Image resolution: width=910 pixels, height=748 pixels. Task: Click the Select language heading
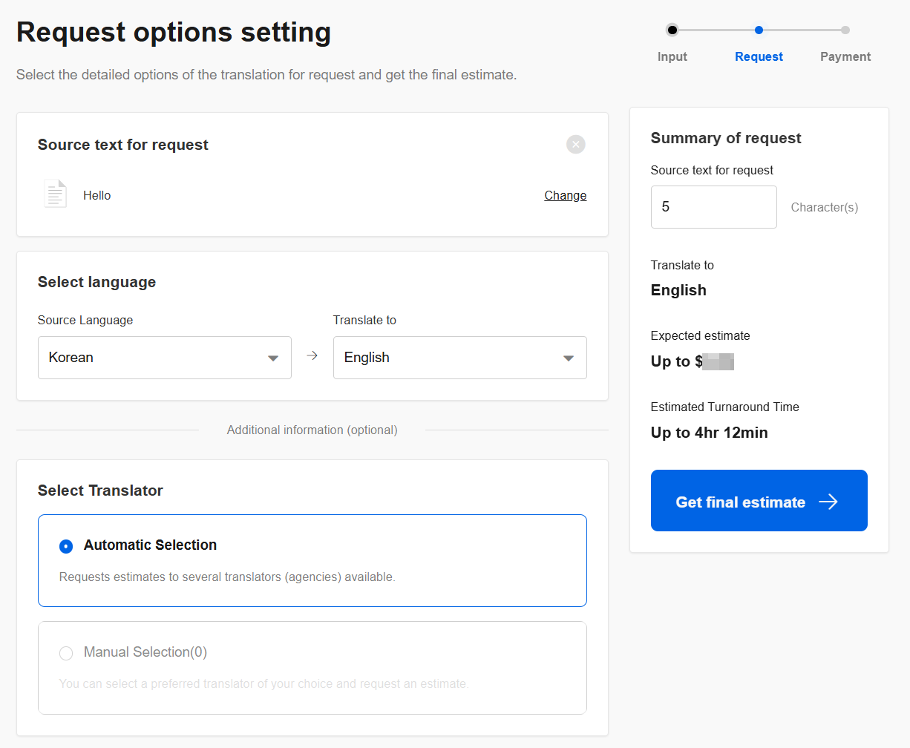click(x=97, y=282)
